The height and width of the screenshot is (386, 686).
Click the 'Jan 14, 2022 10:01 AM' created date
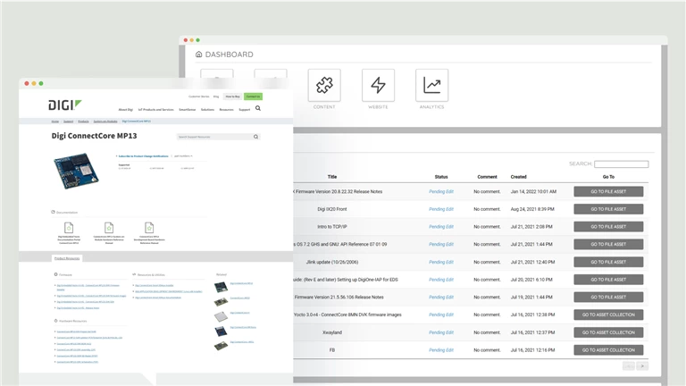[x=533, y=191]
